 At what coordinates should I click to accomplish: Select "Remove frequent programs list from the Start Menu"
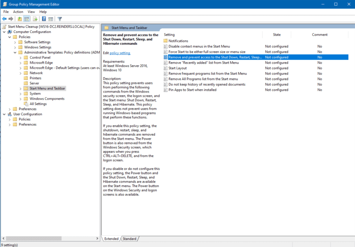[x=208, y=73]
